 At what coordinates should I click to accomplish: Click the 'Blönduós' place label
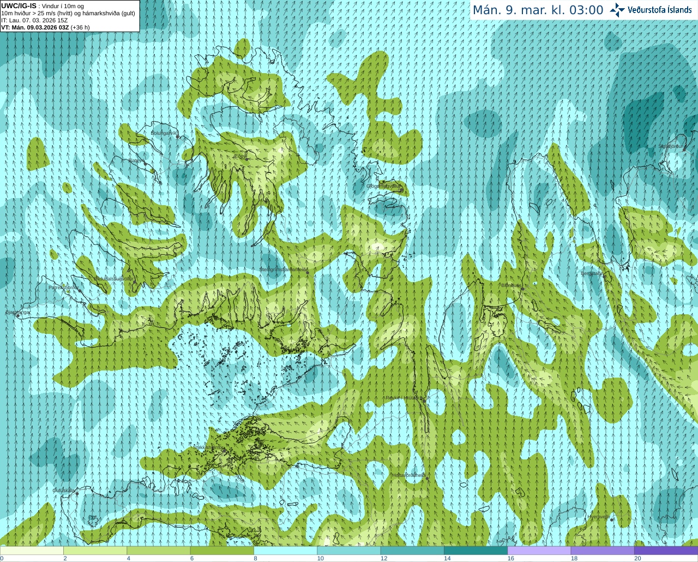coord(512,285)
